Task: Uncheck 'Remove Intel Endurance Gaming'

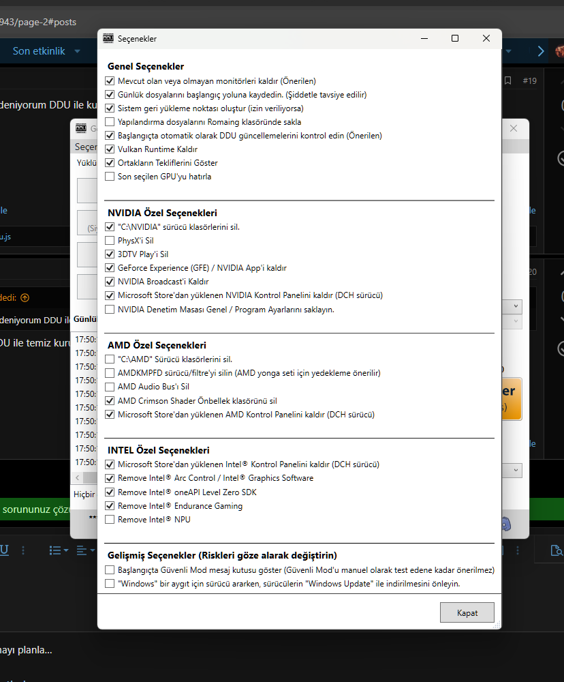Action: [110, 506]
